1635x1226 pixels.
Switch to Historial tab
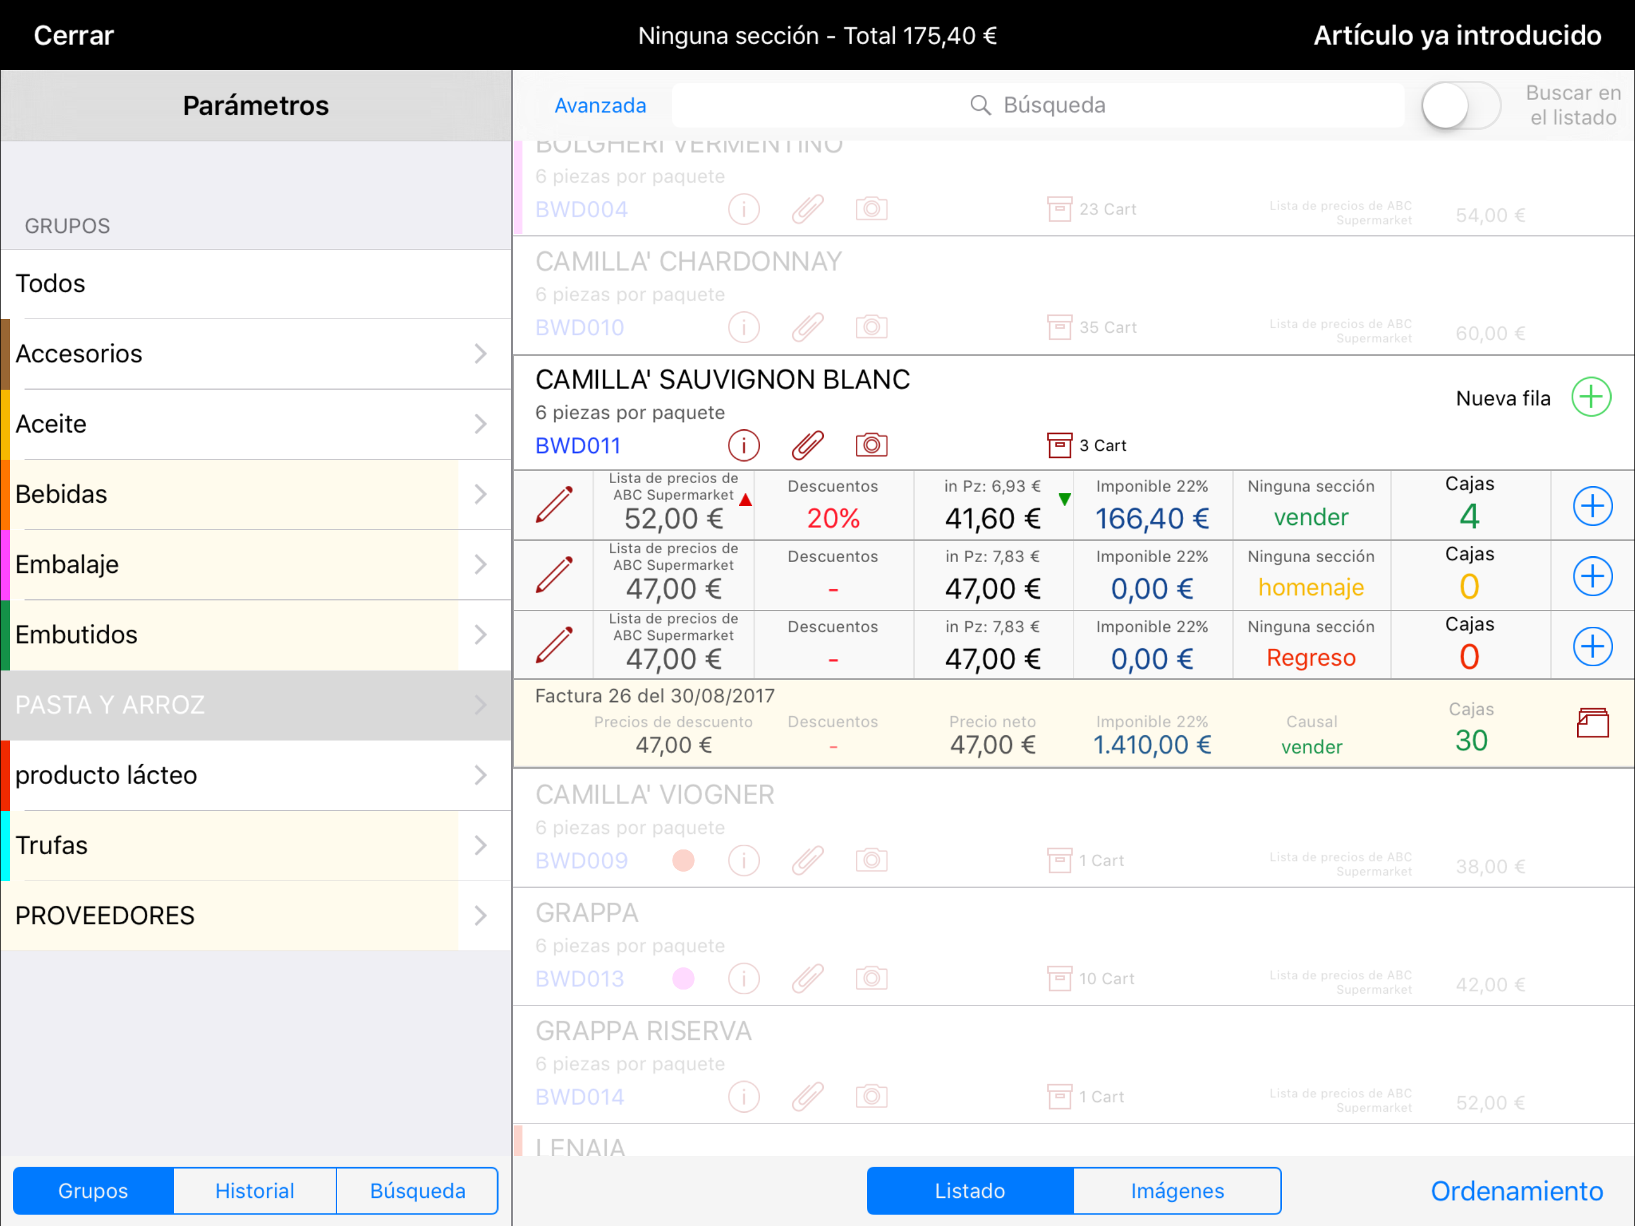pyautogui.click(x=255, y=1191)
